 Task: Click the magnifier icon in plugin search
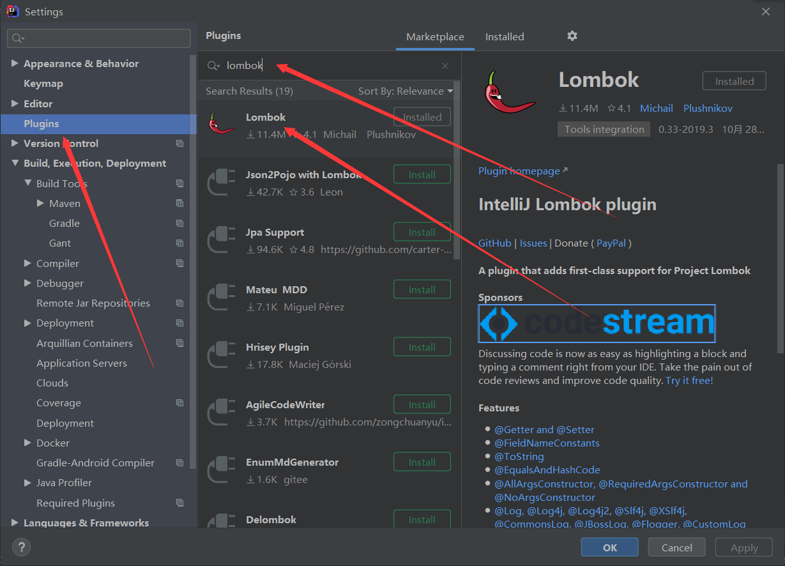[213, 66]
